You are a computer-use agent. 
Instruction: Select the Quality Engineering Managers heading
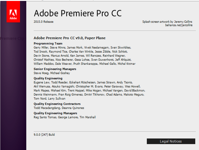[x=55, y=113]
